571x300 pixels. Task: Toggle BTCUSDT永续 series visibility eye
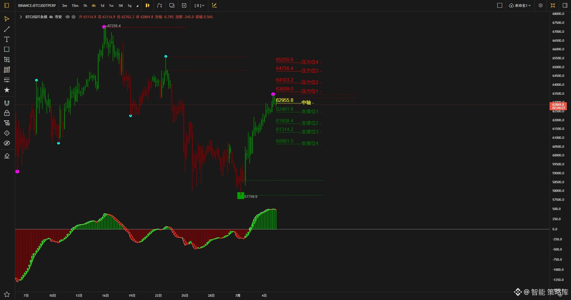tap(68, 17)
